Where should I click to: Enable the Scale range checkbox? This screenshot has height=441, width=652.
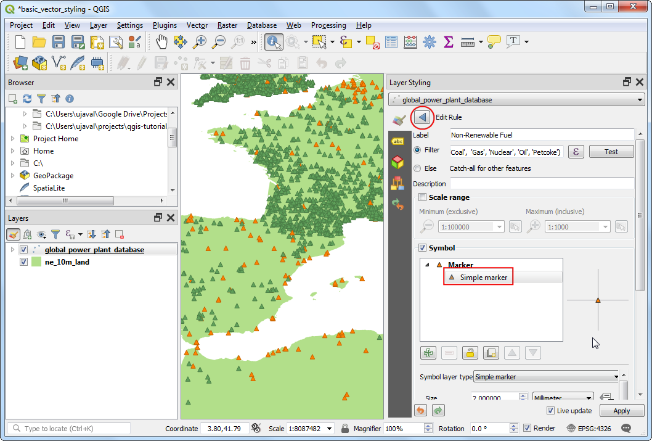tap(423, 197)
